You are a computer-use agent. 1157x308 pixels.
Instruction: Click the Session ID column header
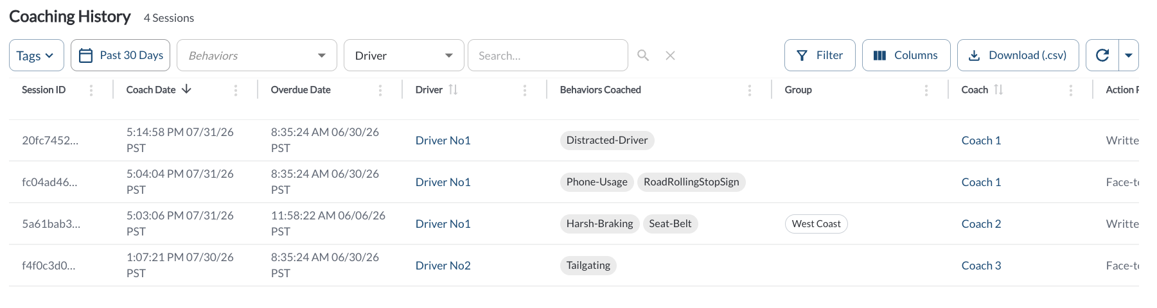point(44,90)
